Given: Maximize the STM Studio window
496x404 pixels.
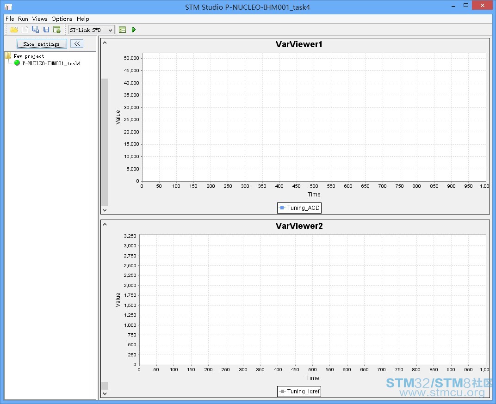Looking at the screenshot, I should (466, 6).
